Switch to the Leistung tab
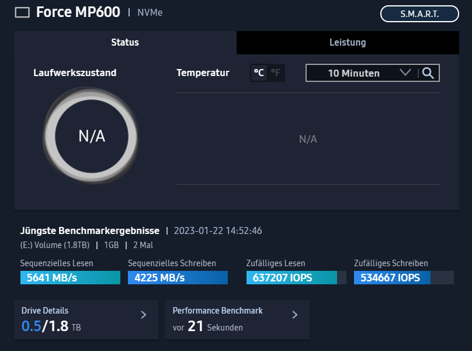472x351 pixels. (348, 43)
